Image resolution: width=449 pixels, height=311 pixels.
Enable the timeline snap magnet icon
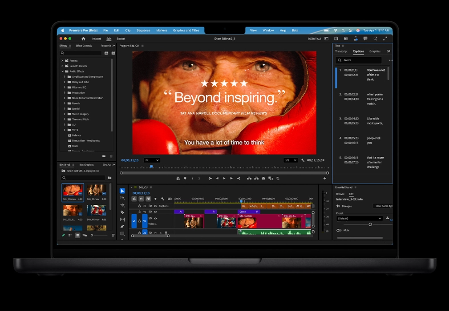(x=141, y=199)
